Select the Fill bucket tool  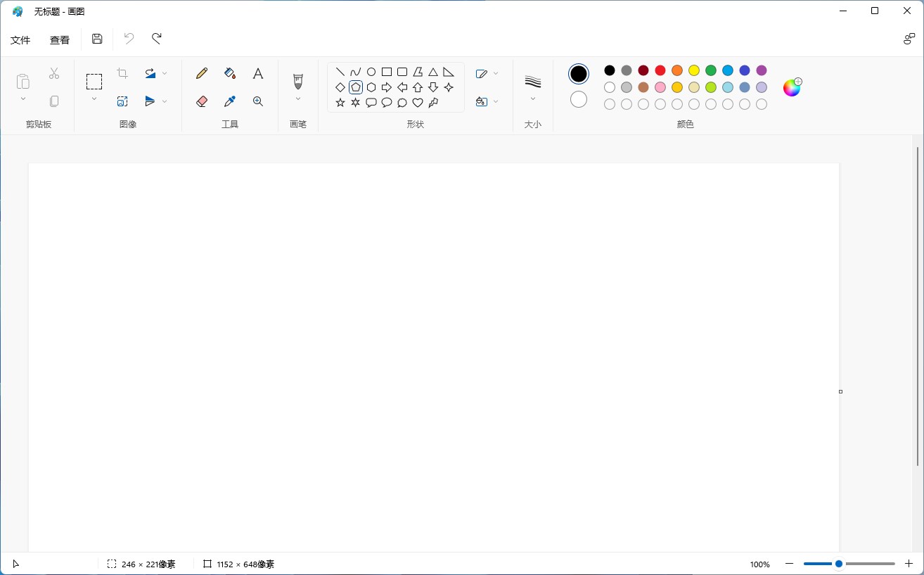[x=229, y=73]
